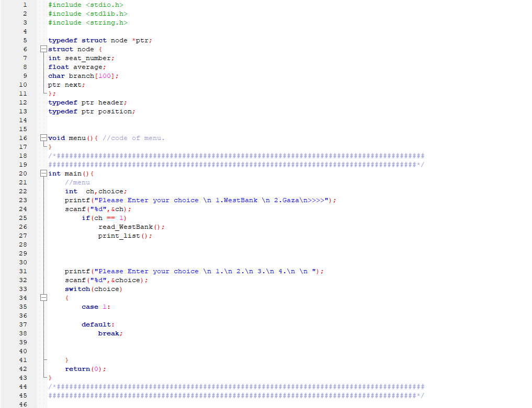Click line number 31 in the gutter
Viewport: 532px width, 408px height.
[23, 271]
